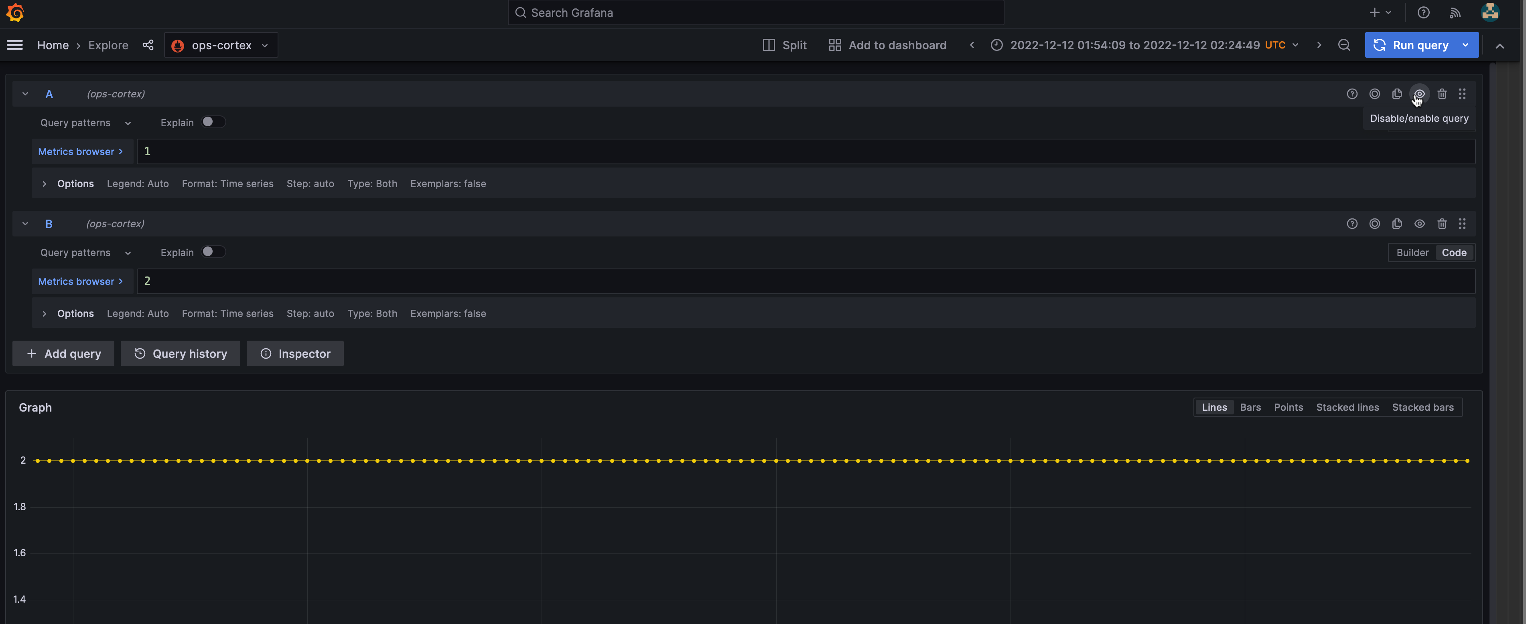Click the Add query button
Screen dimensions: 1526x624
pyautogui.click(x=63, y=353)
